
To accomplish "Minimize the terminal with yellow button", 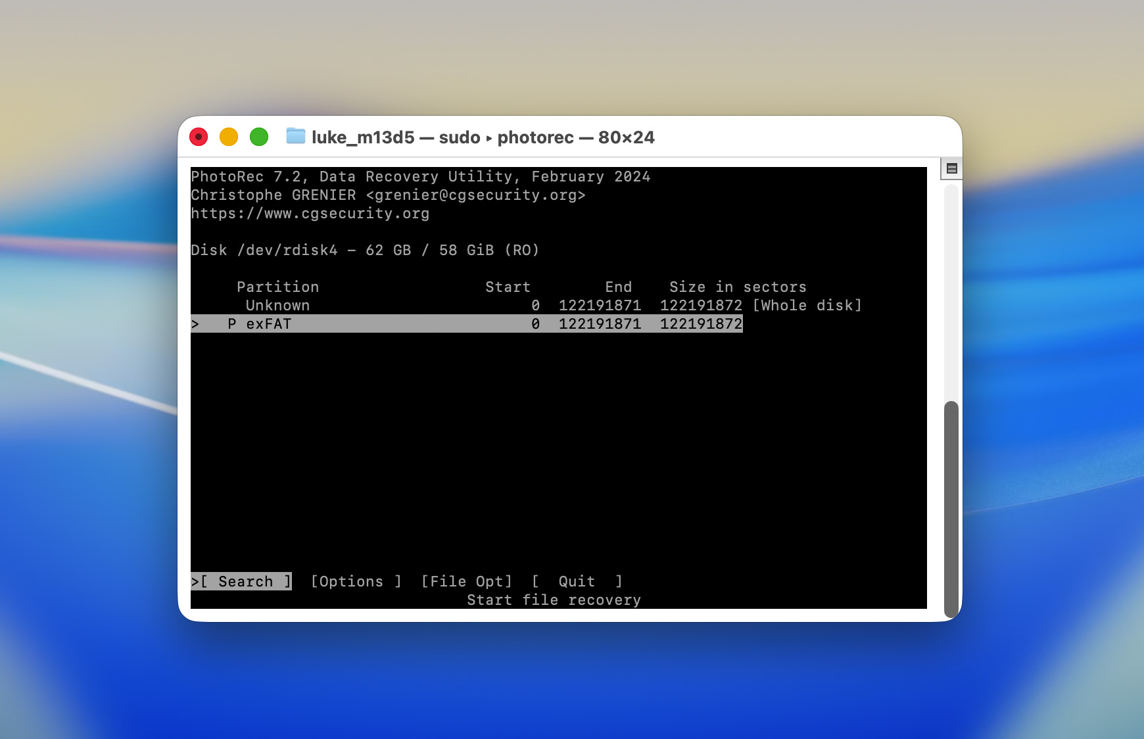I will [229, 137].
